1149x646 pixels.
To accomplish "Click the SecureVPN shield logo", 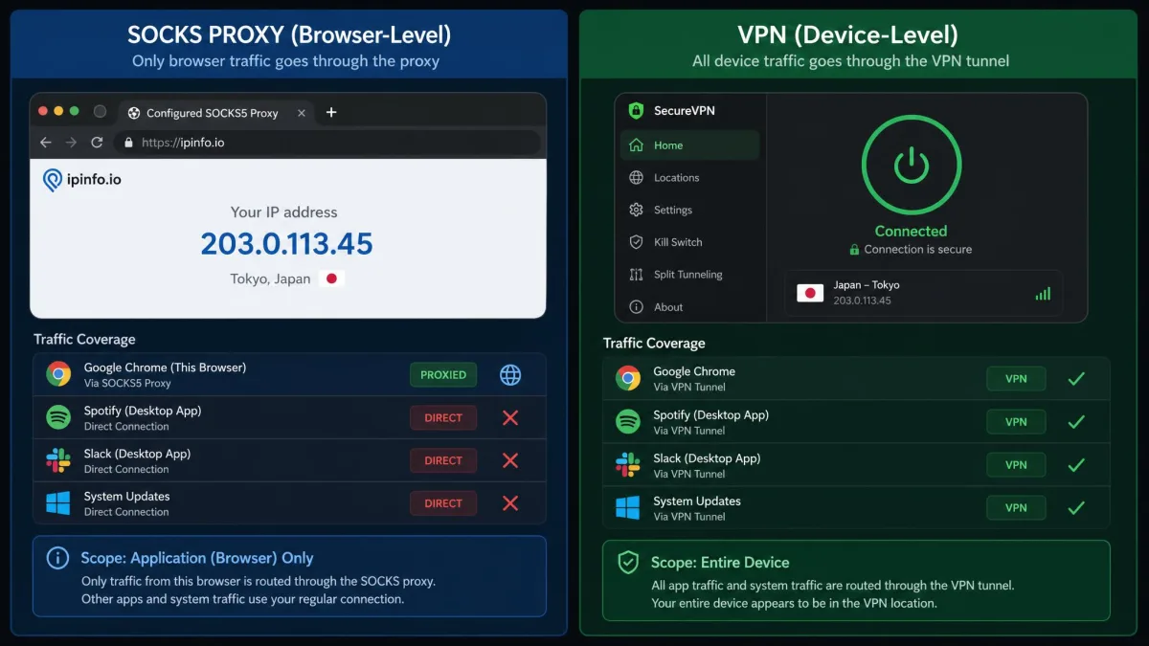I will pos(636,111).
